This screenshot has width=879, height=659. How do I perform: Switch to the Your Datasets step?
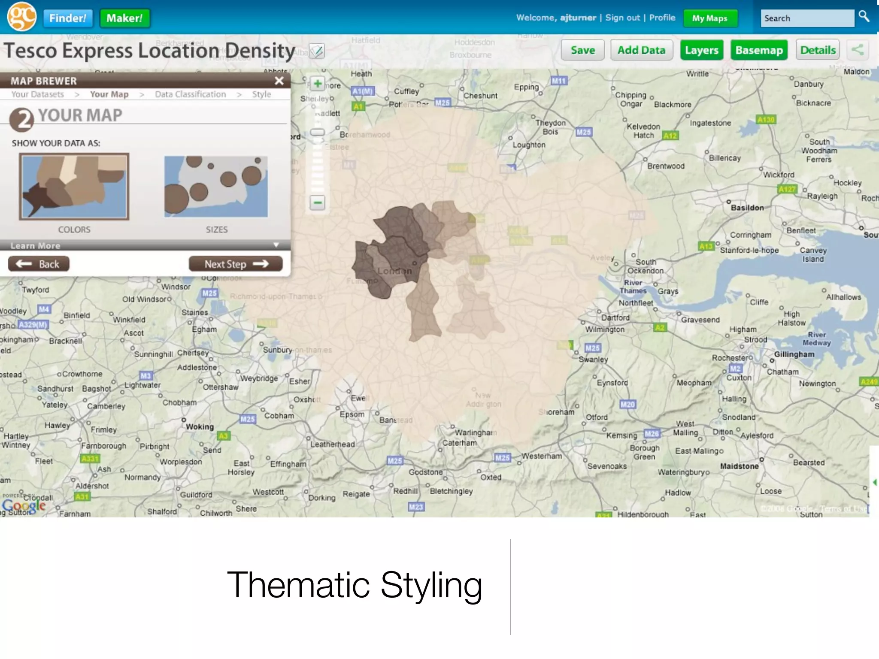tap(37, 94)
